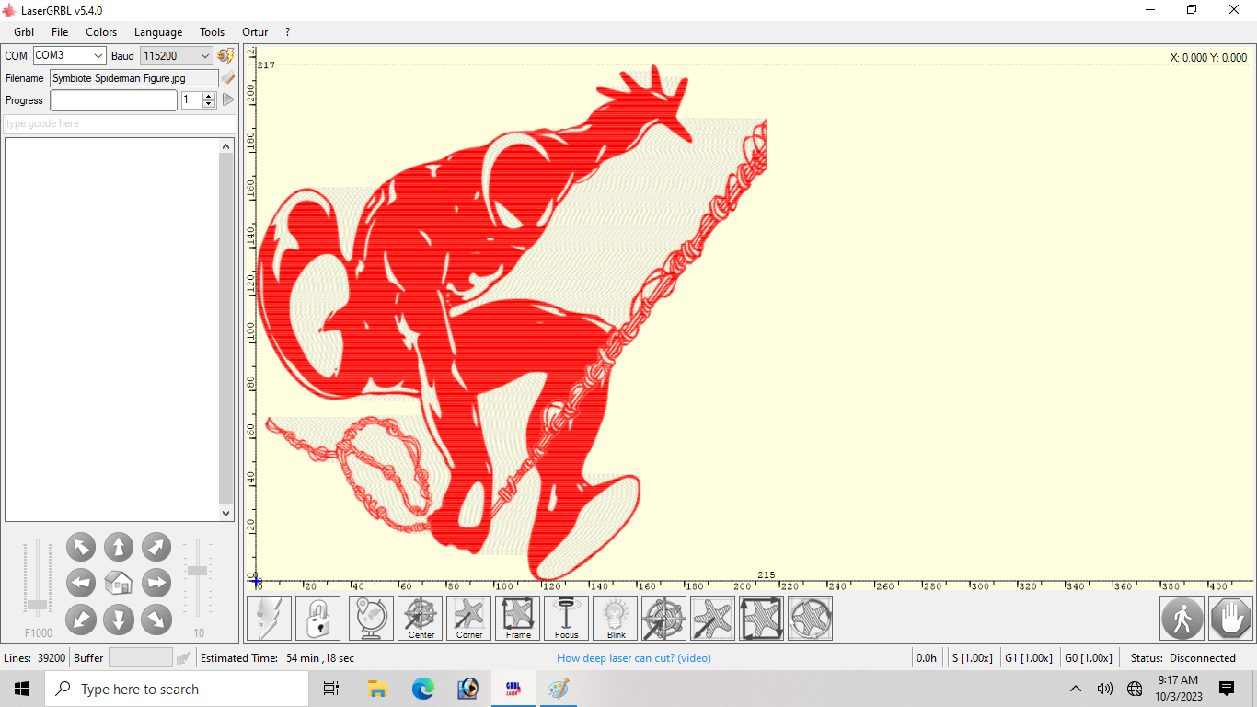
Task: Click the walking man resume button
Action: [1182, 618]
